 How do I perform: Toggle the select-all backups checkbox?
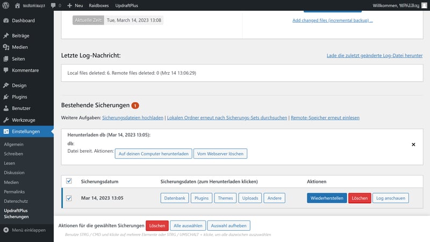click(x=68, y=181)
